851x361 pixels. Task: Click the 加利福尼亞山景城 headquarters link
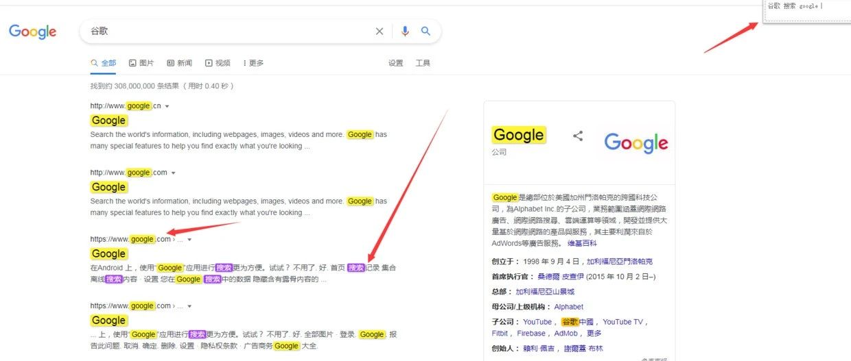pos(545,291)
